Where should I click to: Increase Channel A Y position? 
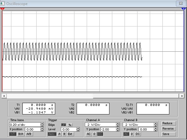point(118,128)
